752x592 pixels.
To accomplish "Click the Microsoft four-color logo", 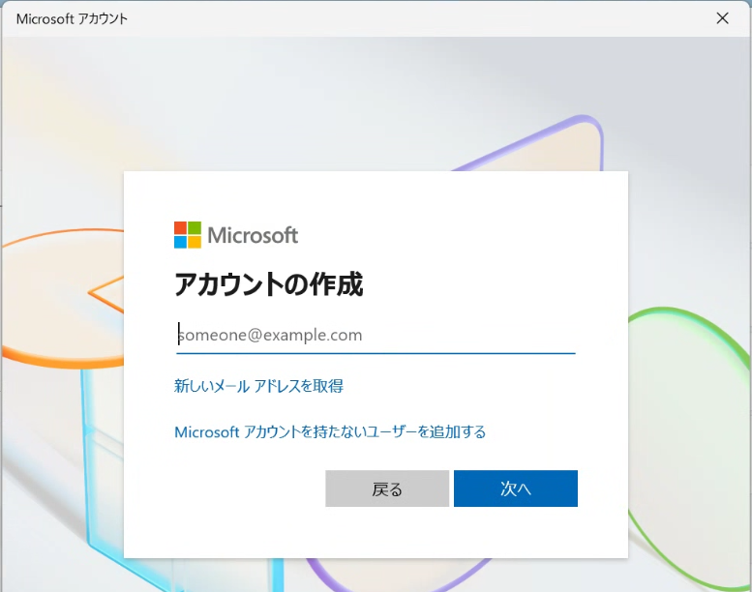I will [188, 235].
